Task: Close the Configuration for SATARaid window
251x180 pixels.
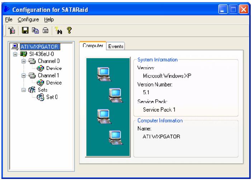Action: point(243,9)
